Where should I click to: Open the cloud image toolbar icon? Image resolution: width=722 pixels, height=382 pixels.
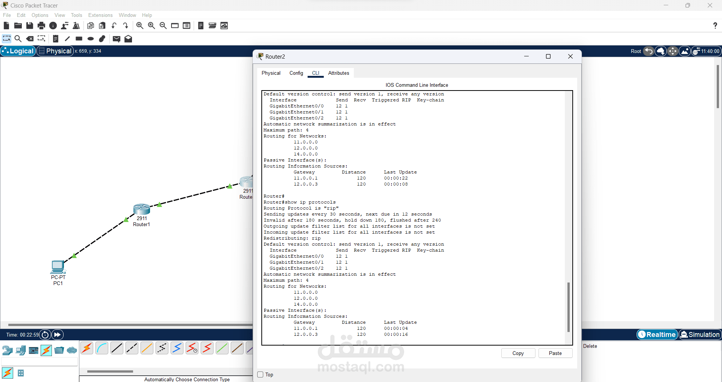224,26
